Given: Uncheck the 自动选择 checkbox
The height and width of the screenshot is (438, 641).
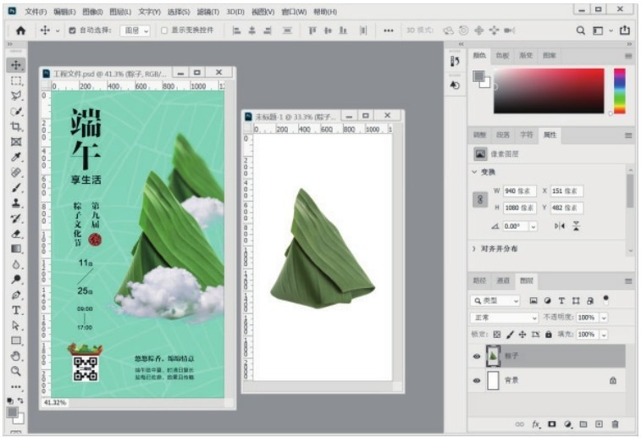Looking at the screenshot, I should click(72, 30).
